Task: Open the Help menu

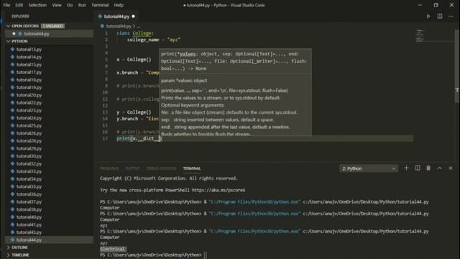Action: 119,5
